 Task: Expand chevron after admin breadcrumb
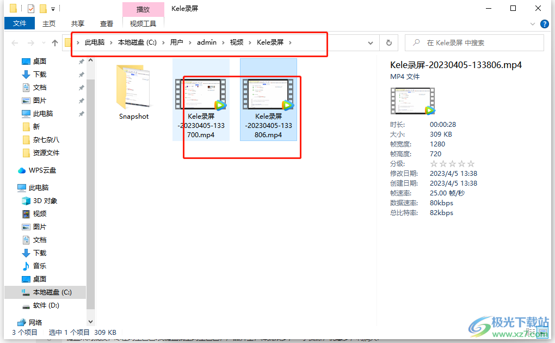(x=223, y=42)
